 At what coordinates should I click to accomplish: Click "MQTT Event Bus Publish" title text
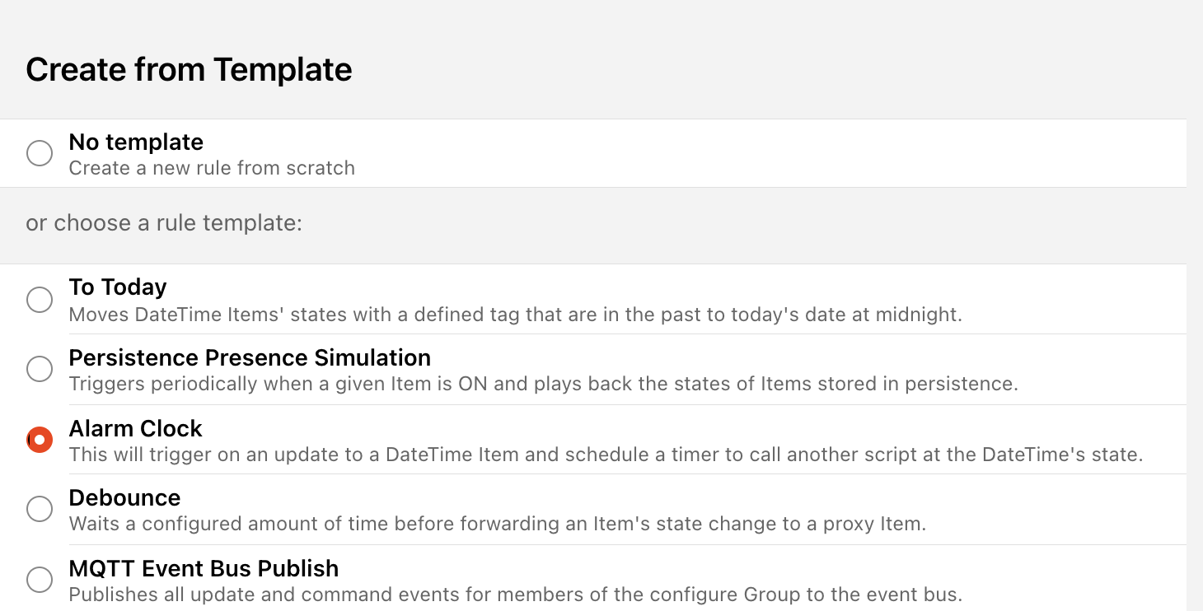point(204,568)
